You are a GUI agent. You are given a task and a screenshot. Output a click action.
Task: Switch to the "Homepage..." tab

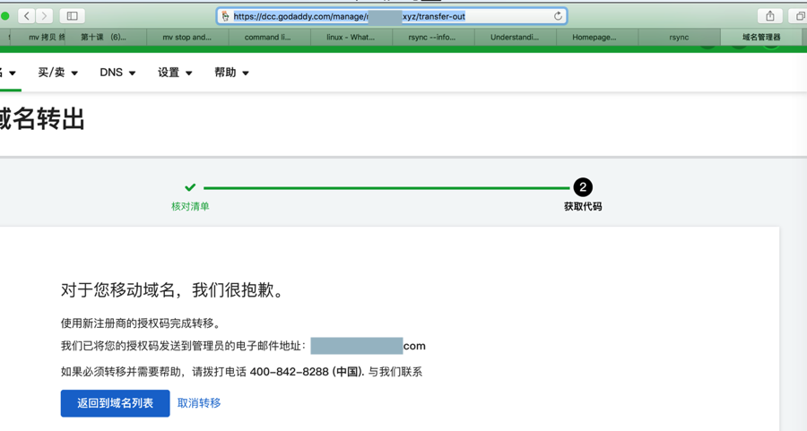[596, 37]
